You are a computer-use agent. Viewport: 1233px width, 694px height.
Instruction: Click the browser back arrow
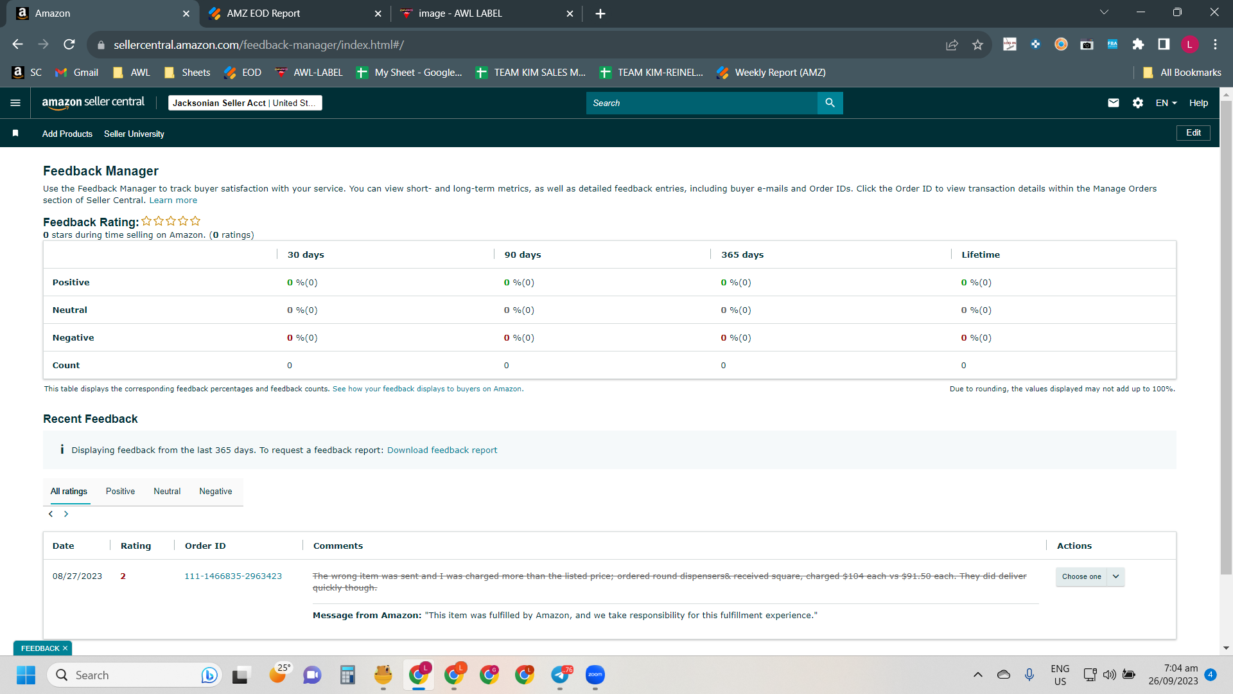(x=17, y=44)
